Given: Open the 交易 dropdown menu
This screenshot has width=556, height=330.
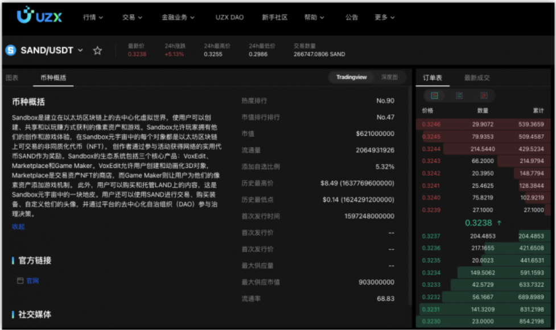Looking at the screenshot, I should point(132,17).
